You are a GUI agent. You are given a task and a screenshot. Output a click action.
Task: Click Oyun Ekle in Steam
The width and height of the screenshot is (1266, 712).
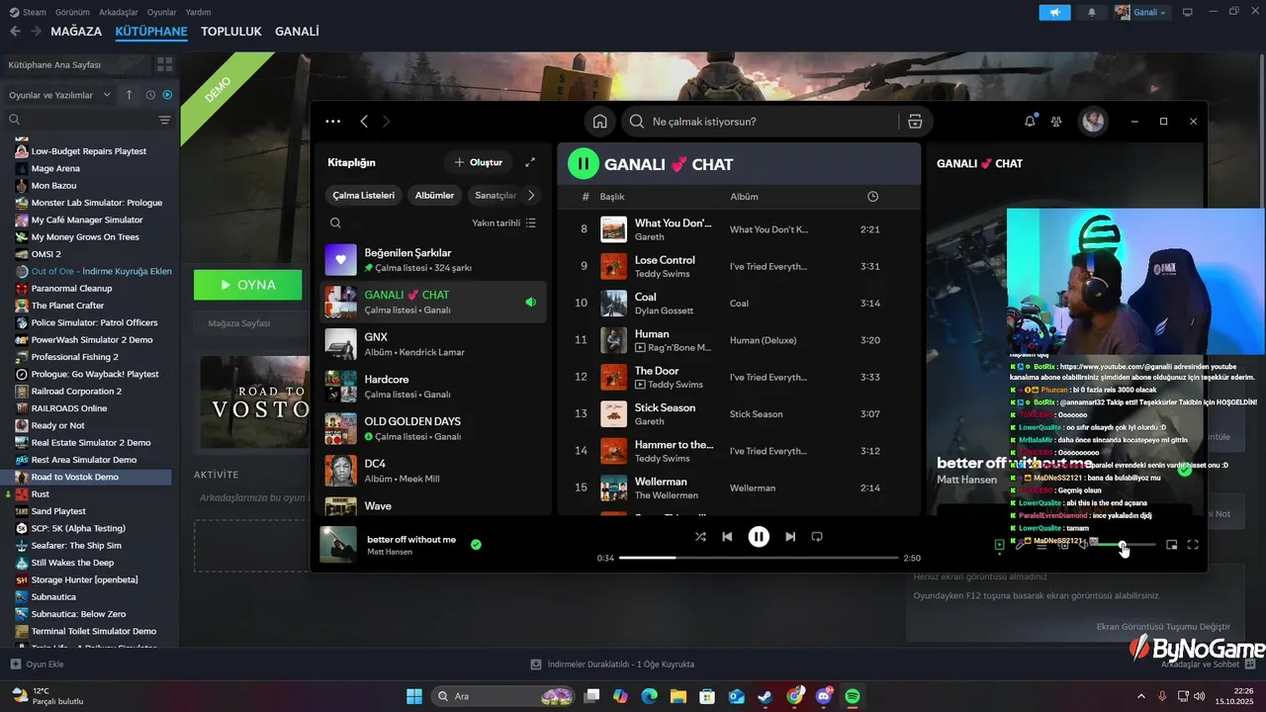(x=38, y=665)
